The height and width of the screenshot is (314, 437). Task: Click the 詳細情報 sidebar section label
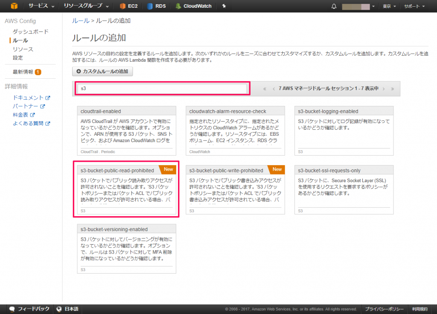click(x=16, y=86)
